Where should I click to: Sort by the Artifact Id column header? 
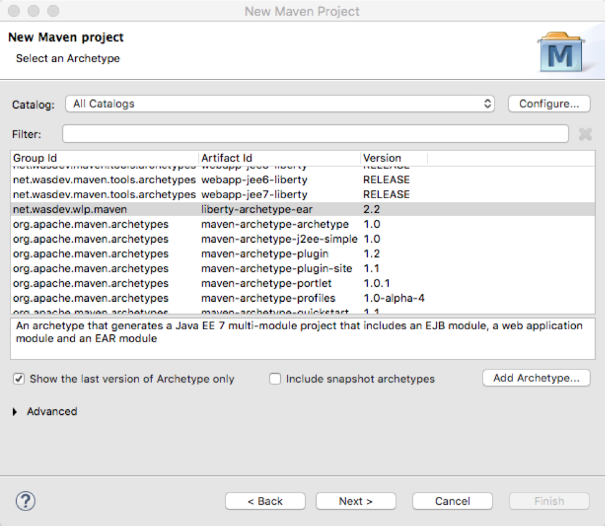[280, 158]
